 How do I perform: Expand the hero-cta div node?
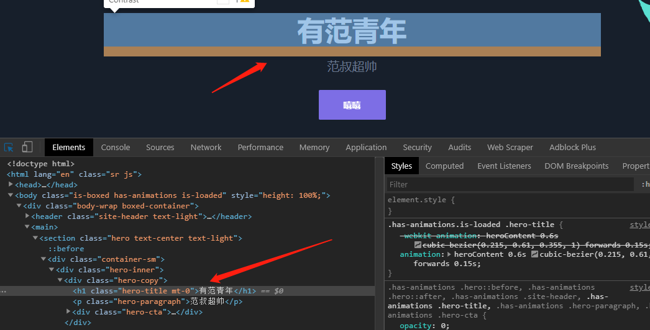tap(68, 311)
